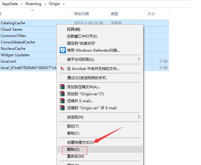Screen dimensions: 201x165
Task: Select the NucleusCache folder
Action: 13,48
